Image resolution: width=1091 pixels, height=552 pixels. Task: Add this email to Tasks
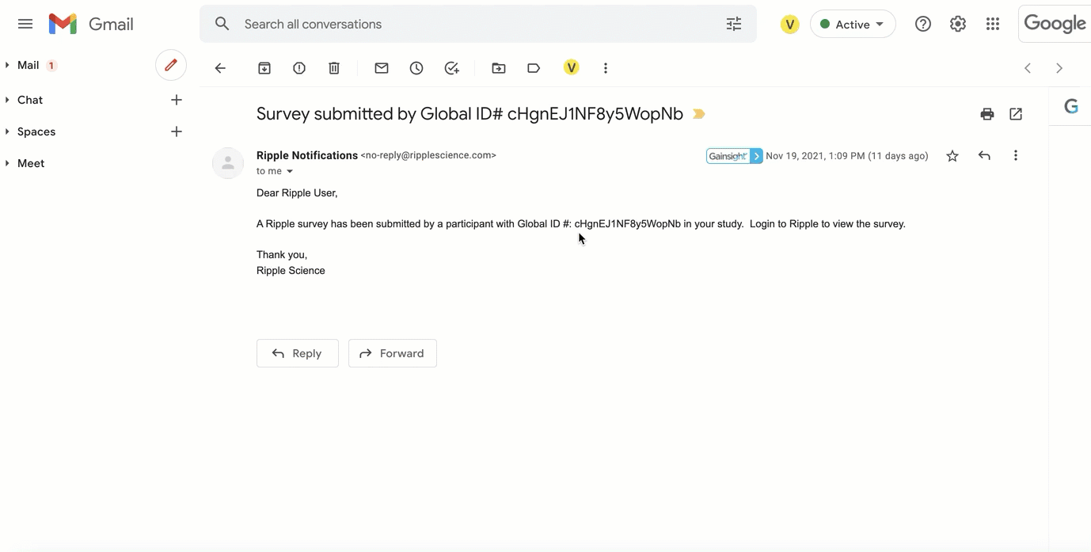(451, 68)
